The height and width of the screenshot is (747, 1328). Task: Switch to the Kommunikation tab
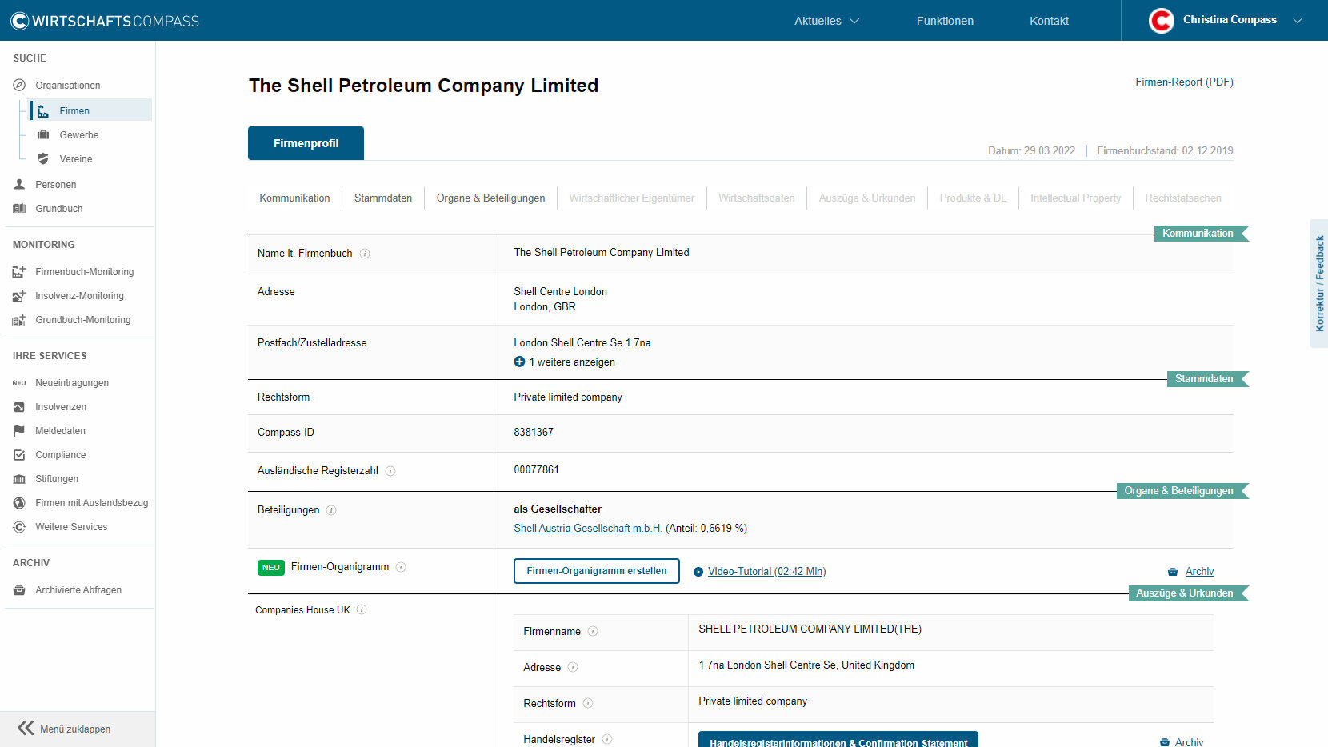pyautogui.click(x=294, y=198)
